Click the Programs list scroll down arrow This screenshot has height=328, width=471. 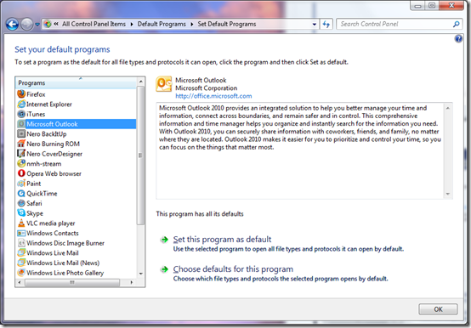[140, 274]
